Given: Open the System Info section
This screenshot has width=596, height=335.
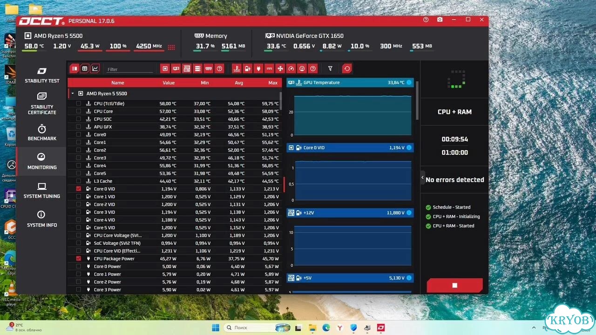Looking at the screenshot, I should (42, 219).
